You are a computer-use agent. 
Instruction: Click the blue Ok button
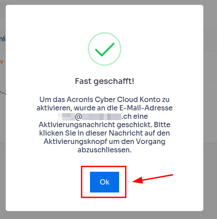tap(105, 182)
